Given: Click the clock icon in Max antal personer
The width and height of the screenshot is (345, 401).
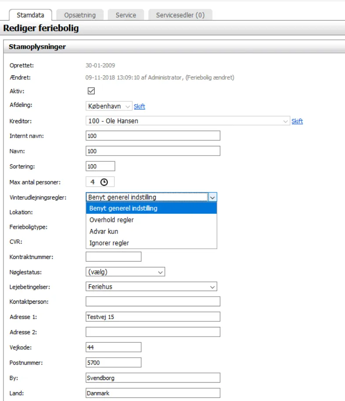Looking at the screenshot, I should 104,182.
